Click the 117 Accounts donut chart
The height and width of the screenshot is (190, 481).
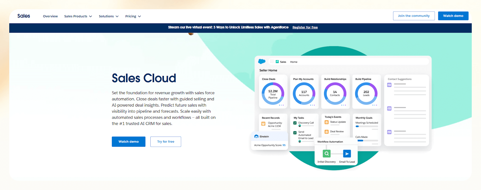[304, 94]
